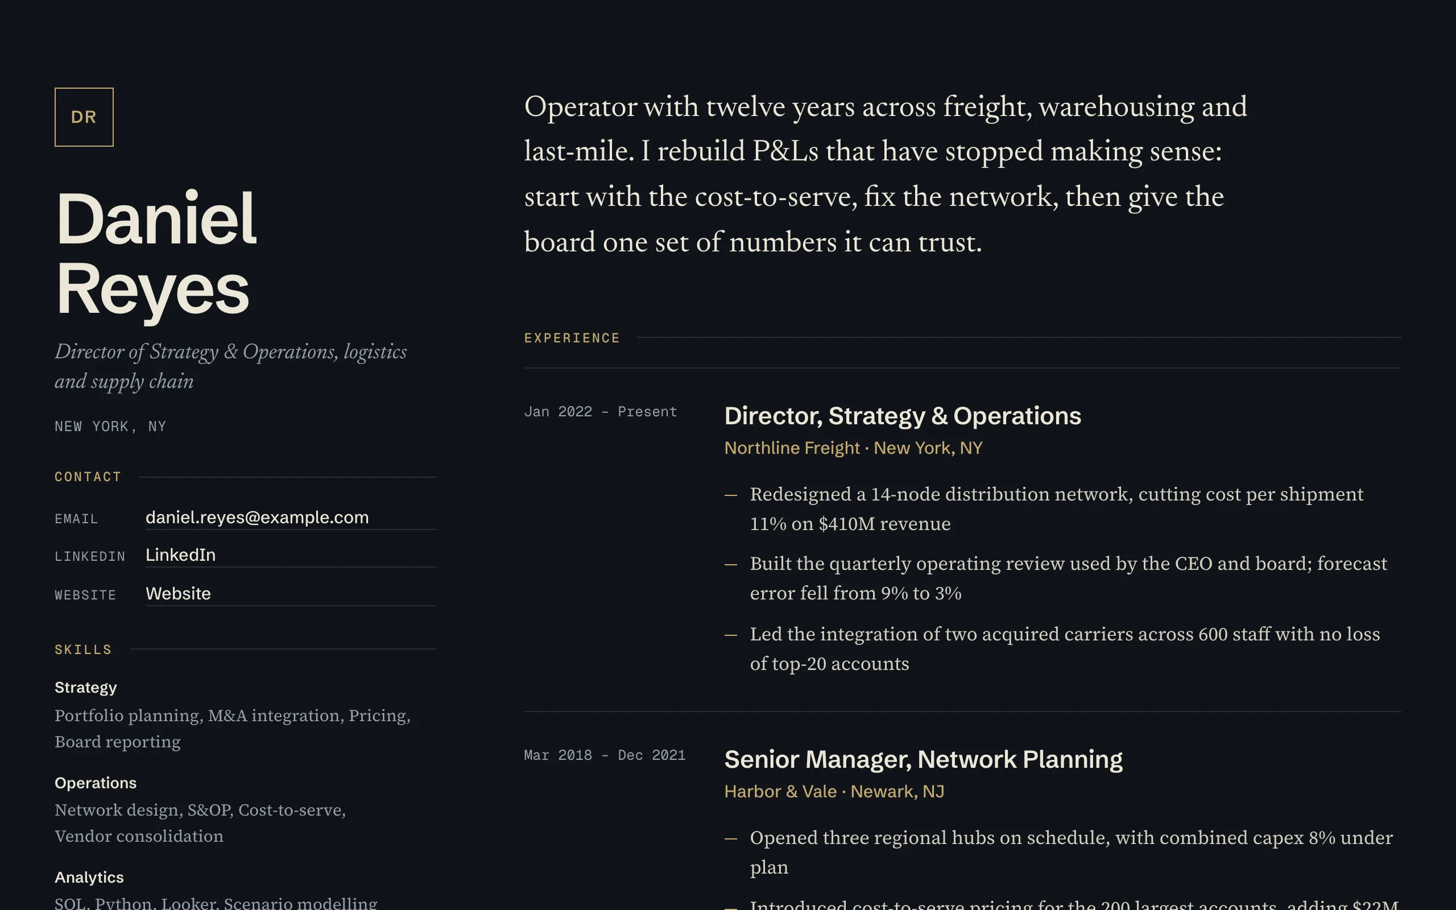
Task: Click the 'Redesigned a 14-node distribution network' bullet
Action: [x=1057, y=508]
